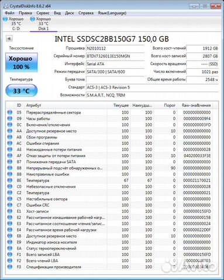Select the Disk 1 tab
224x280 pixels.
point(43,24)
